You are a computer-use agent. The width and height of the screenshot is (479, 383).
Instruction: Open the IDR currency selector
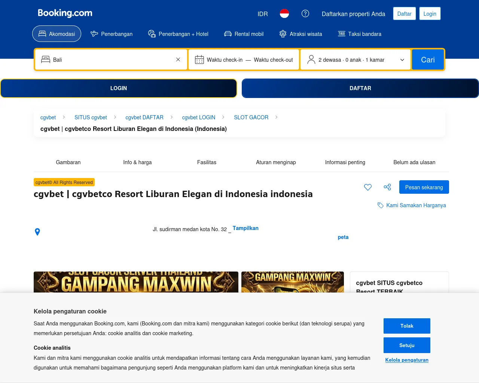[263, 14]
